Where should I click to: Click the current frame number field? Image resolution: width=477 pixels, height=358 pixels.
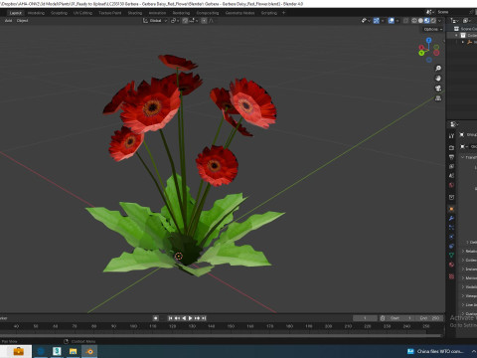tap(365, 318)
